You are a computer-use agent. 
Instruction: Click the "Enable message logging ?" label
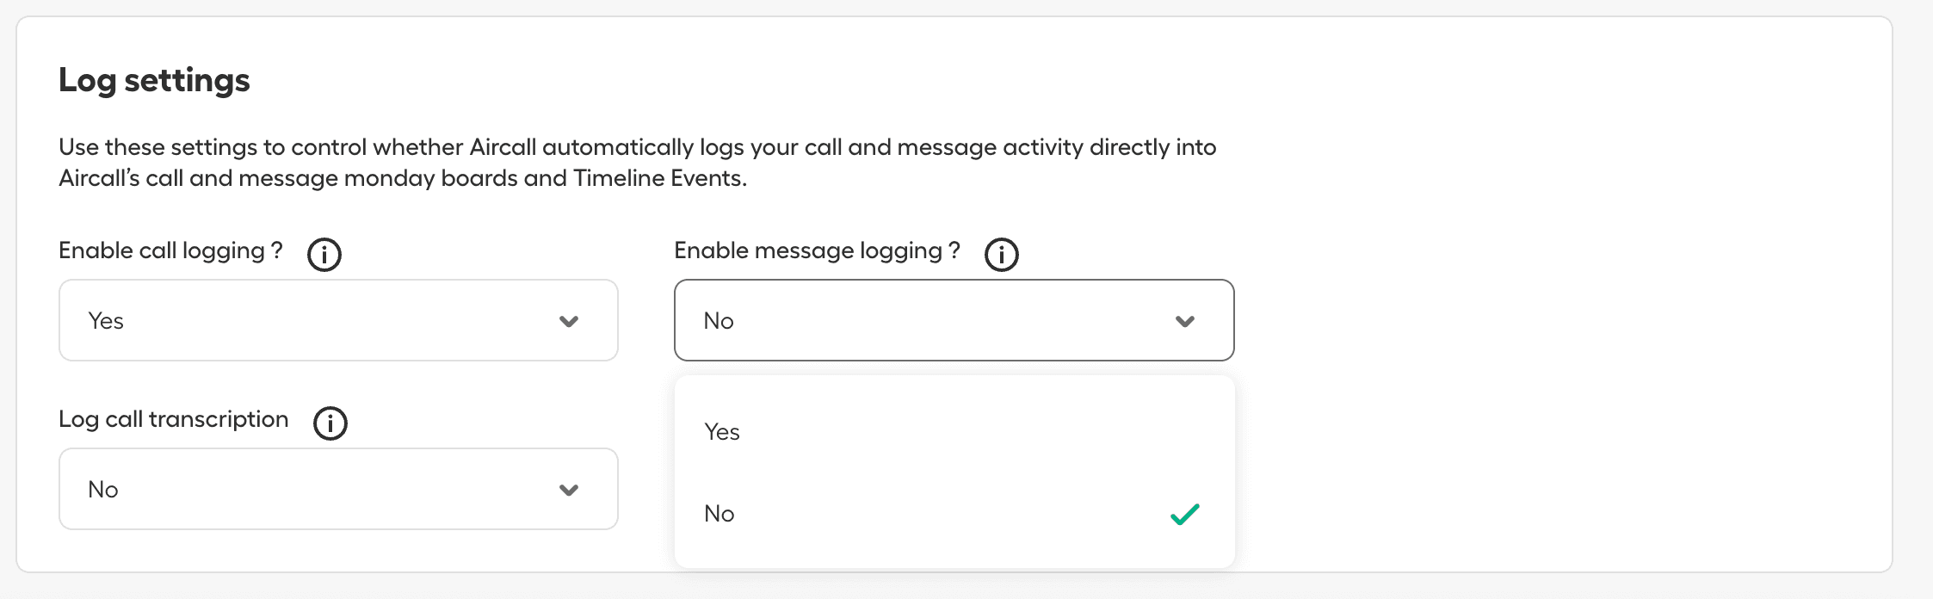pyautogui.click(x=817, y=250)
